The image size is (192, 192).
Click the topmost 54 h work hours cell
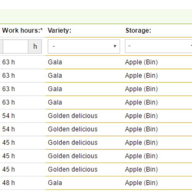[x=8, y=116]
